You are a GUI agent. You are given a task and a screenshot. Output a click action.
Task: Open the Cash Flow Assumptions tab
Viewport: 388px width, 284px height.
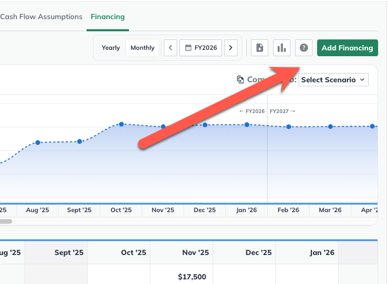[x=41, y=17]
